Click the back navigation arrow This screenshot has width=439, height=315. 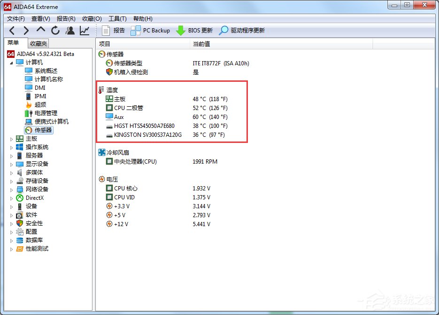click(x=12, y=30)
